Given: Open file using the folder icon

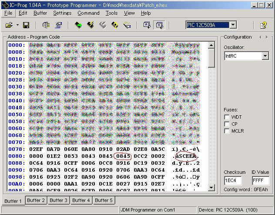Looking at the screenshot, I should tap(9, 25).
